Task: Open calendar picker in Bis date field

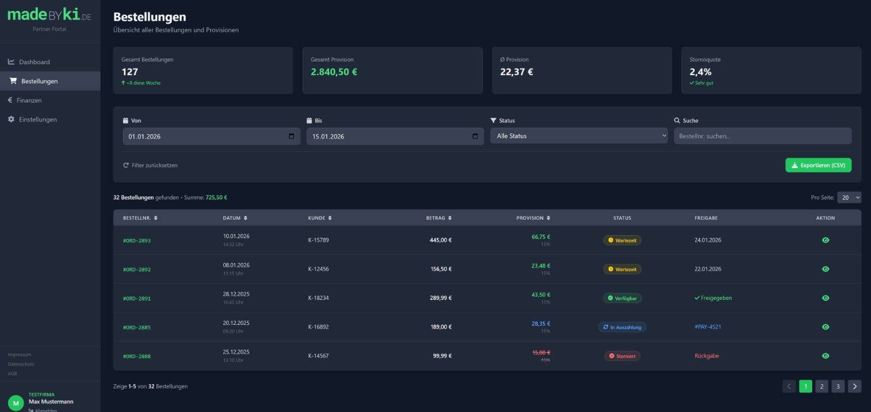Action: point(475,137)
